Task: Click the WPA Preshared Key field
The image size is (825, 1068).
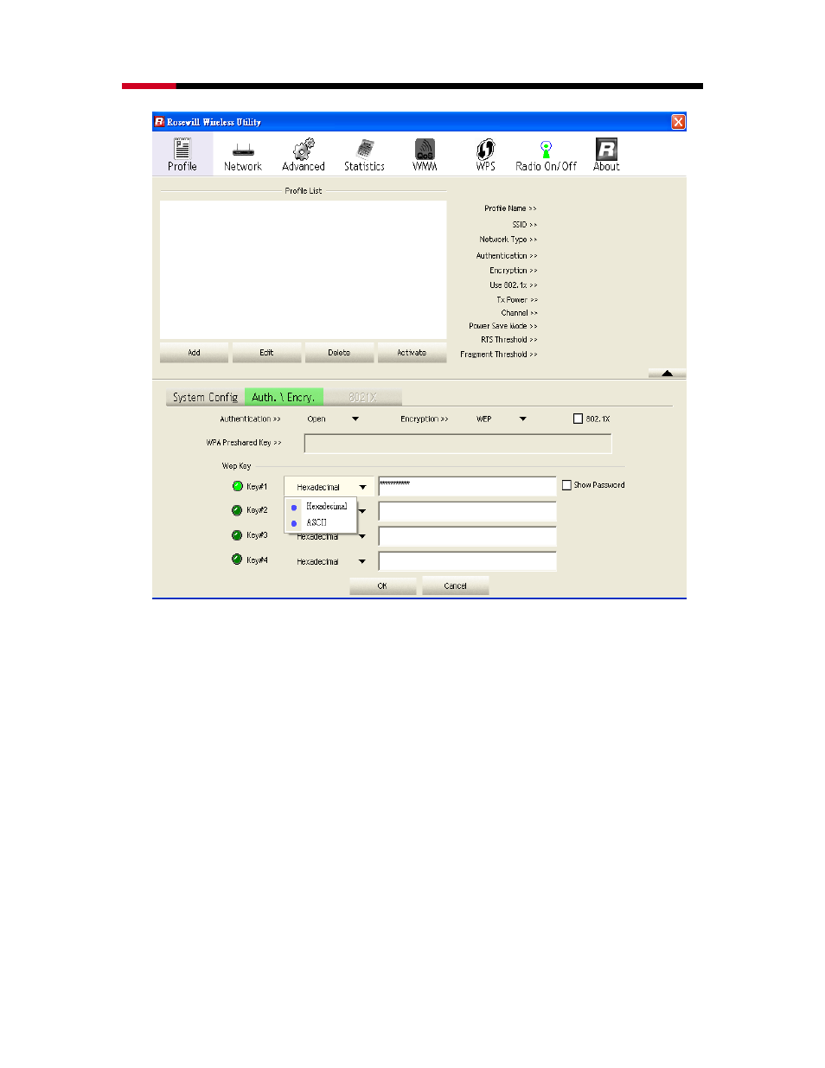Action: coord(457,443)
